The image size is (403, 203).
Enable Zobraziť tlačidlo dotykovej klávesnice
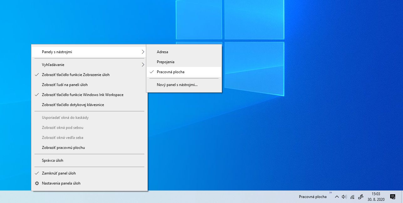point(89,105)
